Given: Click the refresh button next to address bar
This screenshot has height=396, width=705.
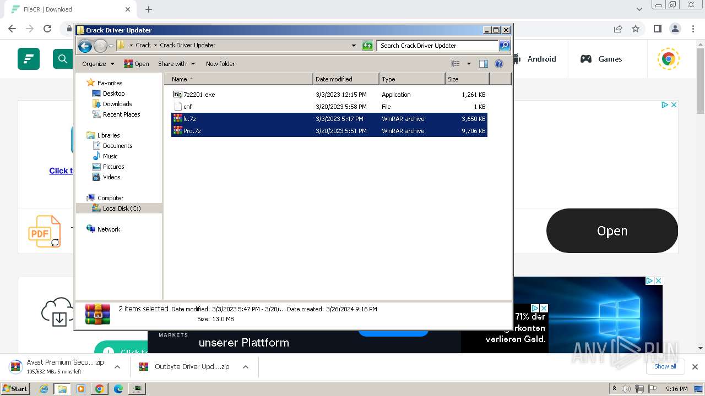Looking at the screenshot, I should (x=367, y=46).
